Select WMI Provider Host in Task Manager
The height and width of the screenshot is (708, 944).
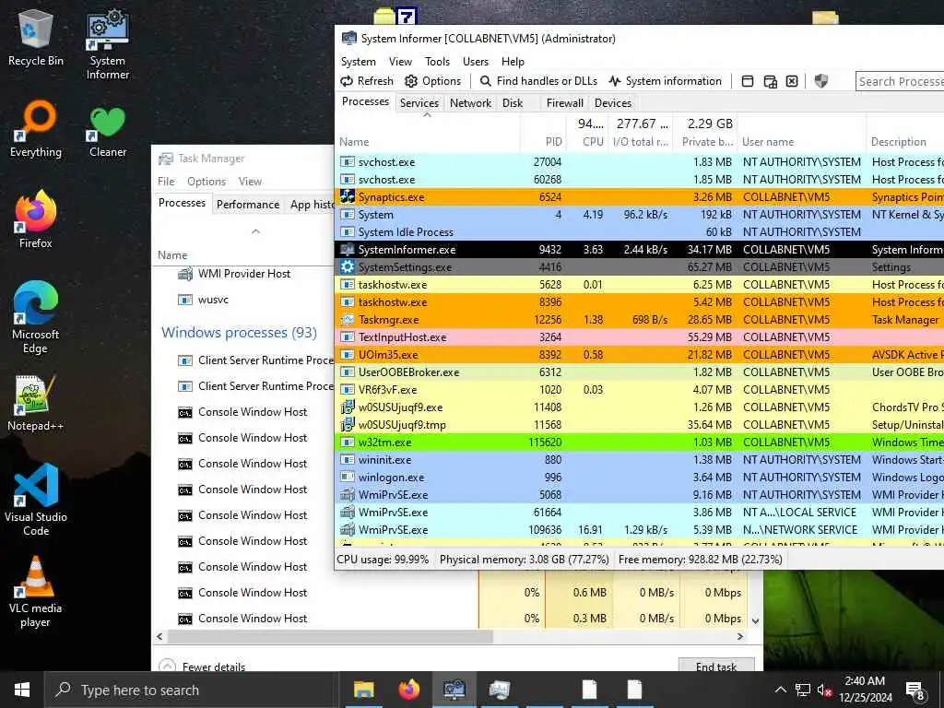pyautogui.click(x=243, y=273)
